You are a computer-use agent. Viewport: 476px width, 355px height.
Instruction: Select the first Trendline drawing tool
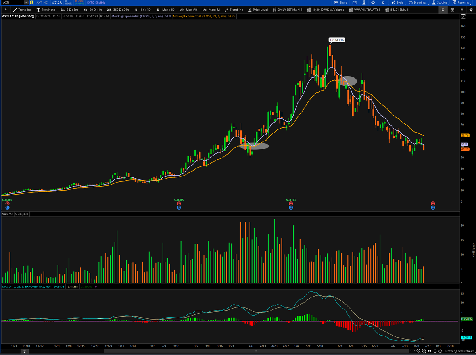tap(22, 10)
